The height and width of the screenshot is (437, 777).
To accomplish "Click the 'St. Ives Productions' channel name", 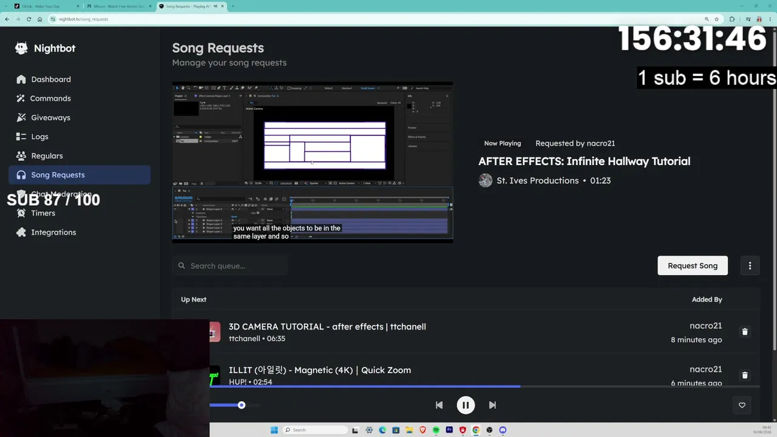I will [x=537, y=181].
